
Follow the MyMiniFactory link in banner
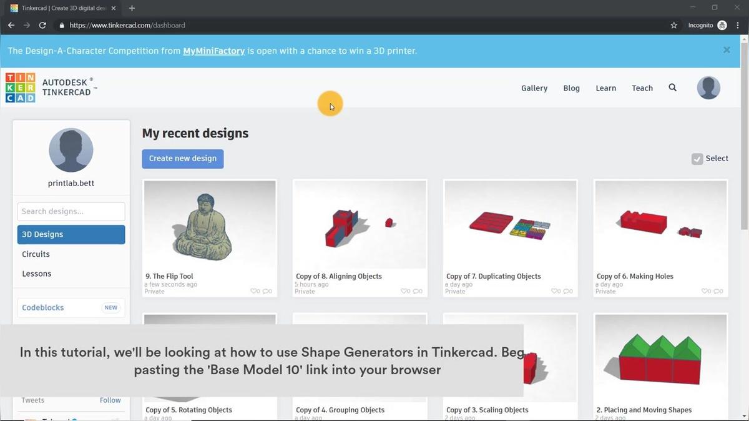tap(213, 51)
